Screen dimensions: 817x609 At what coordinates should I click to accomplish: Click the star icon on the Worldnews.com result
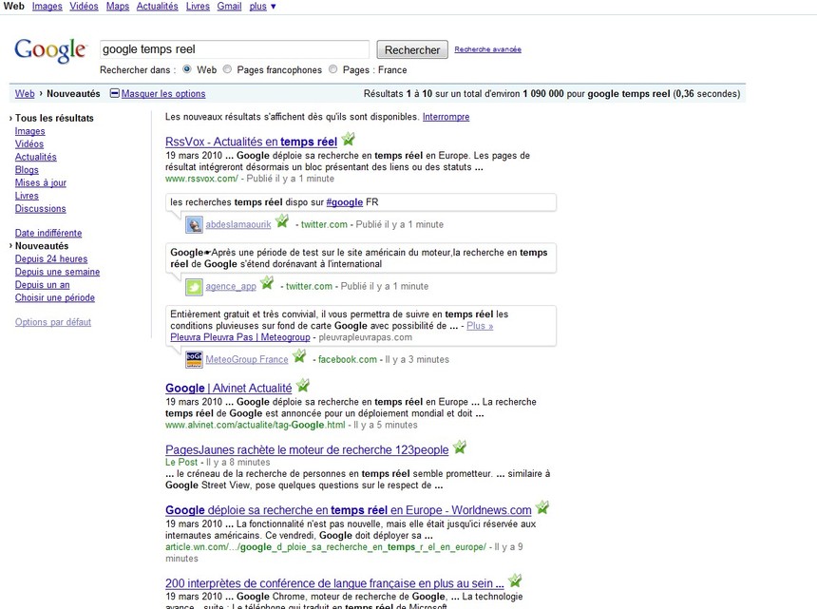click(542, 506)
